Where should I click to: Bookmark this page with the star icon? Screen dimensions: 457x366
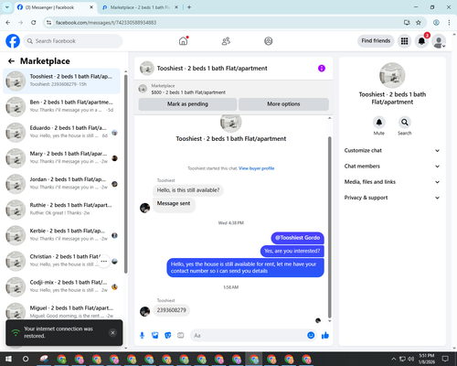pyautogui.click(x=419, y=23)
